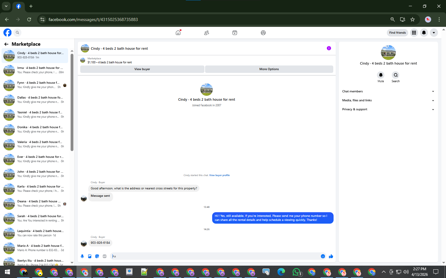Open the Facebook logo home link
The height and width of the screenshot is (278, 446).
tap(7, 32)
